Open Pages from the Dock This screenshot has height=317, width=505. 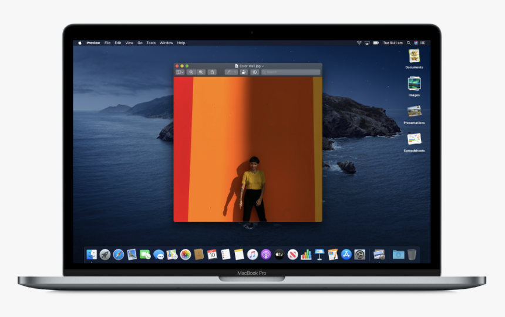tap(333, 255)
